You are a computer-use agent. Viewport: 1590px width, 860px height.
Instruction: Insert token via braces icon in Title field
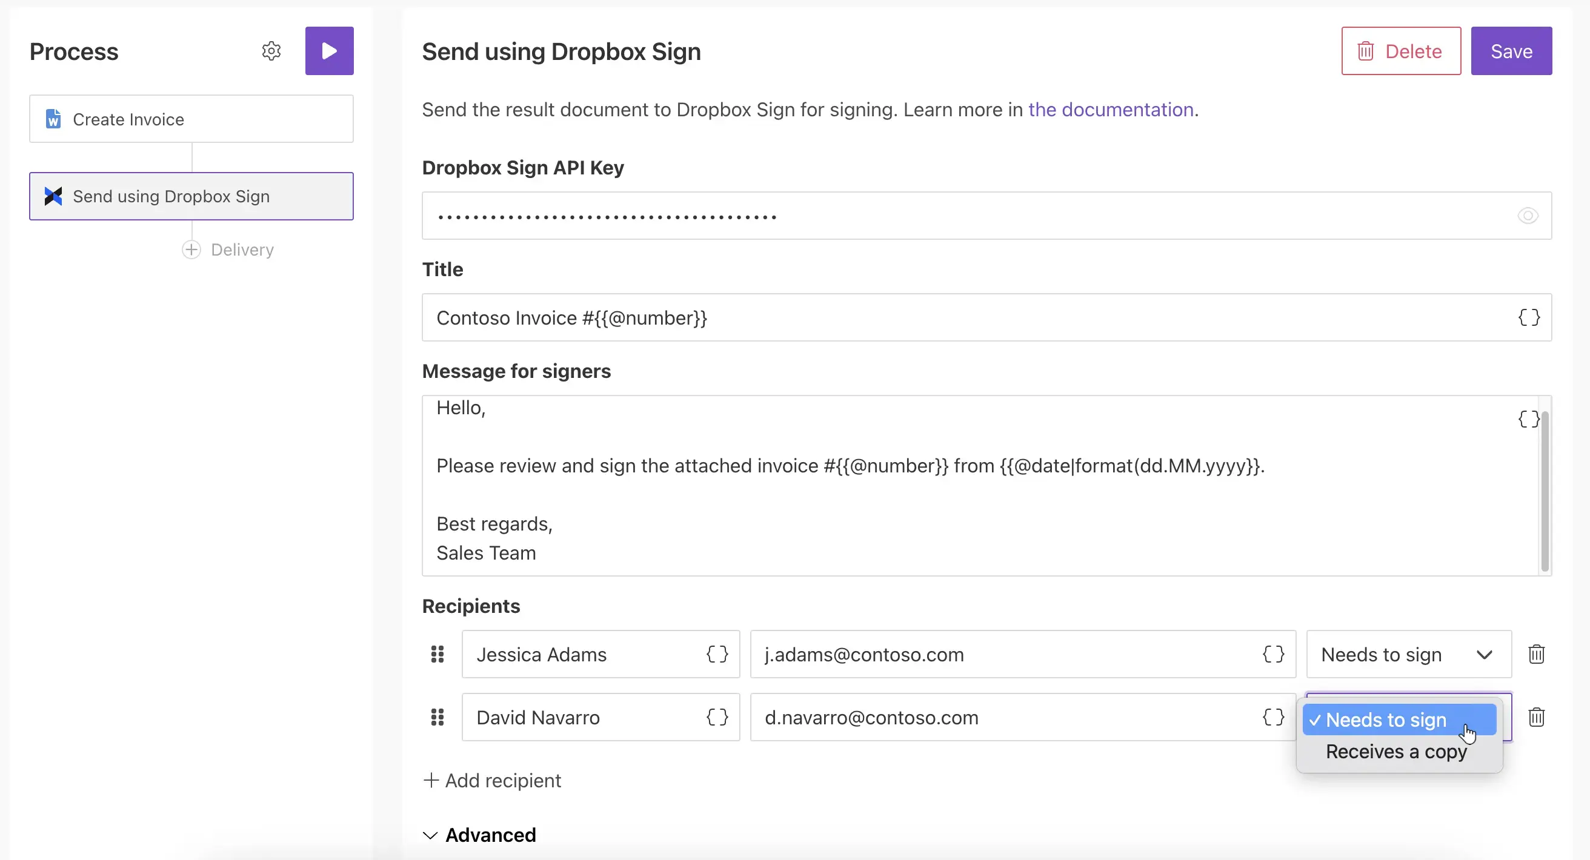pos(1529,317)
